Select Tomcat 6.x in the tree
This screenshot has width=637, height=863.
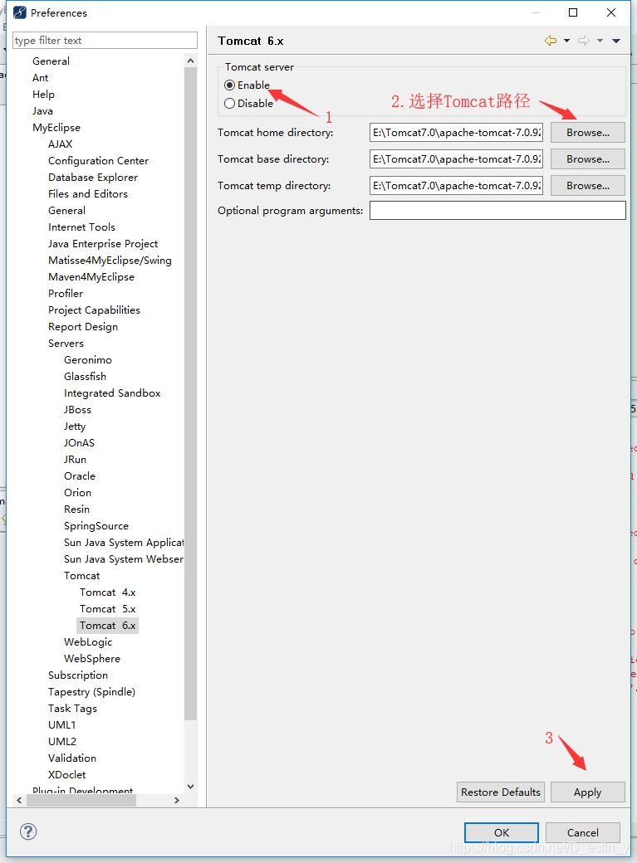(107, 625)
